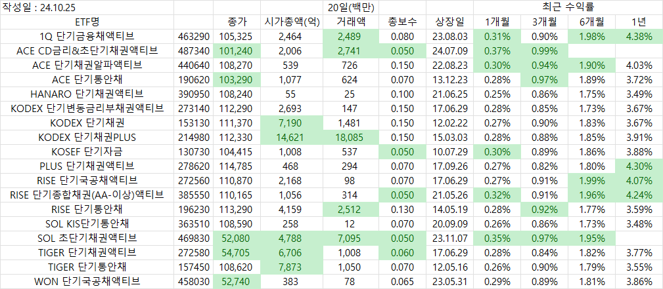The image size is (663, 289).
Task: Select RISE 단기통안채 name cell
Action: [x=87, y=210]
